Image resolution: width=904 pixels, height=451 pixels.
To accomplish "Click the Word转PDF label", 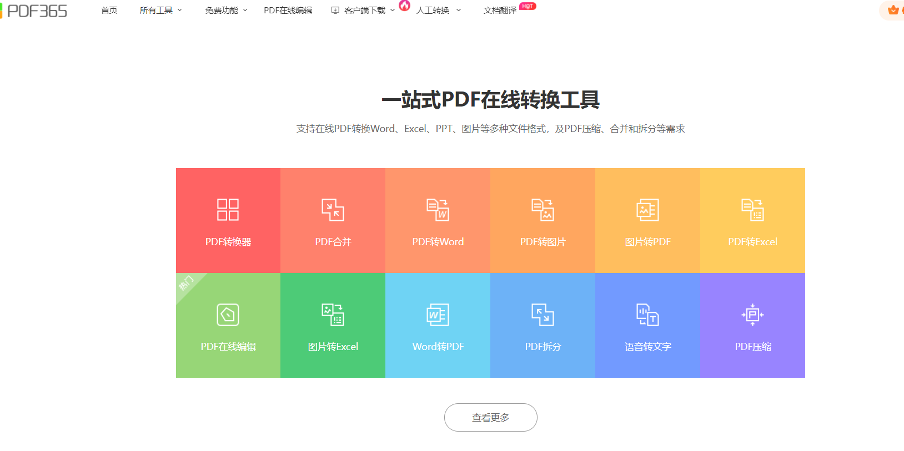I will coord(438,347).
